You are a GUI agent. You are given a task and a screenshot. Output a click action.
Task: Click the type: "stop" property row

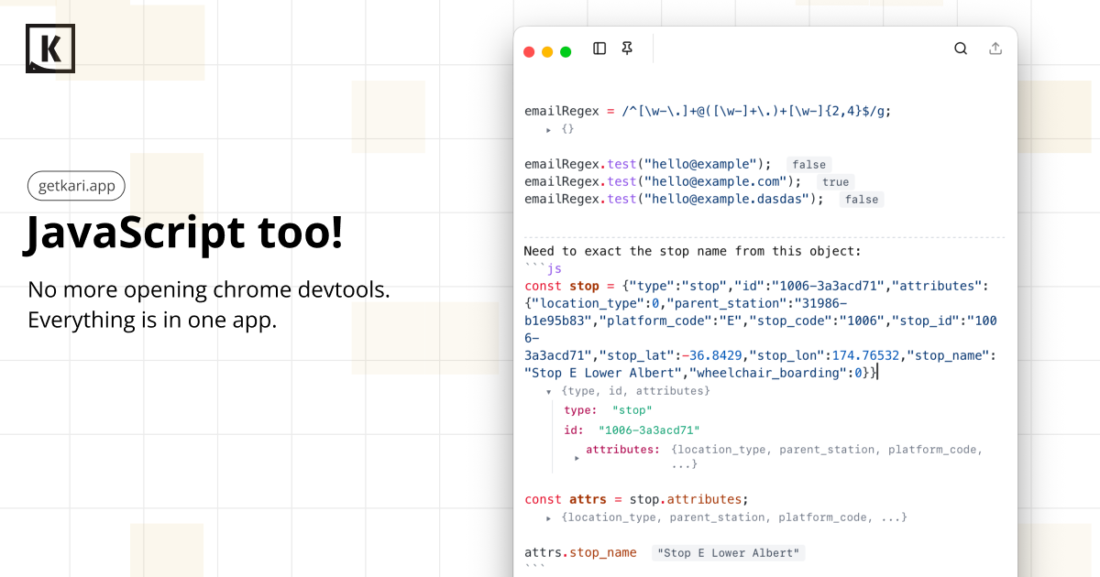click(x=608, y=410)
